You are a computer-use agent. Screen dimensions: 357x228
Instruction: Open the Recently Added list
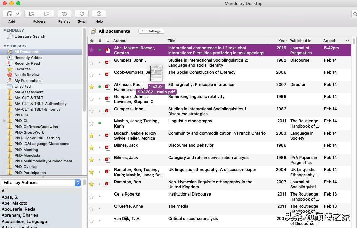pos(28,58)
